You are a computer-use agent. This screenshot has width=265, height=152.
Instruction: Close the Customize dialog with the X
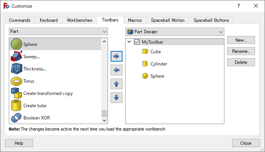coord(256,6)
